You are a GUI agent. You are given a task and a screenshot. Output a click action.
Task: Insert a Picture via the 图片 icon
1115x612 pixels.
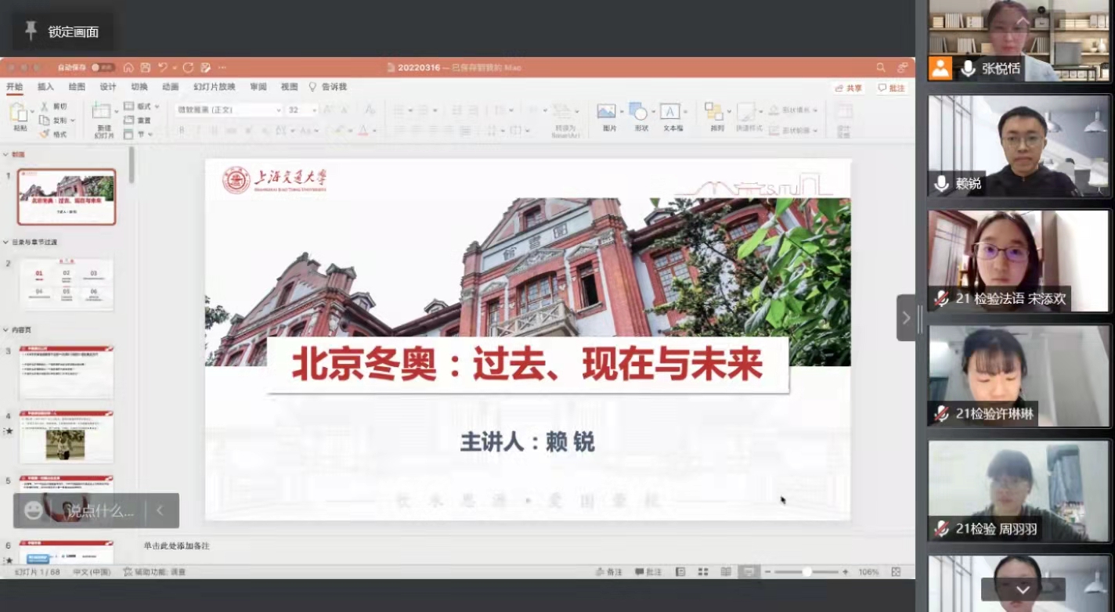[606, 111]
